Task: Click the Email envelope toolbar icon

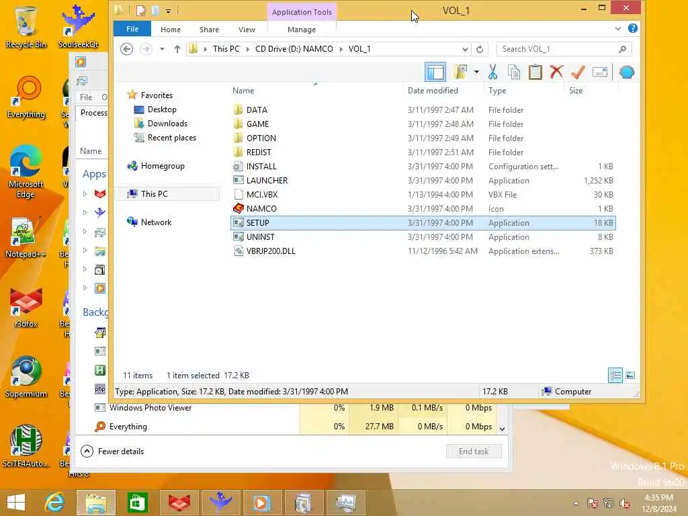Action: coord(600,72)
